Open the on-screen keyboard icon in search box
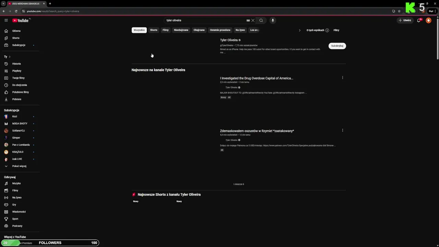The image size is (439, 247). (248, 20)
